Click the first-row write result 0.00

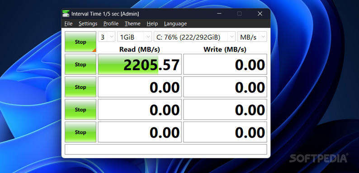[225, 64]
